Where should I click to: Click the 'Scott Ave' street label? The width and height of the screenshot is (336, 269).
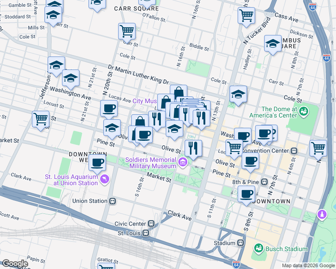click(9, 216)
